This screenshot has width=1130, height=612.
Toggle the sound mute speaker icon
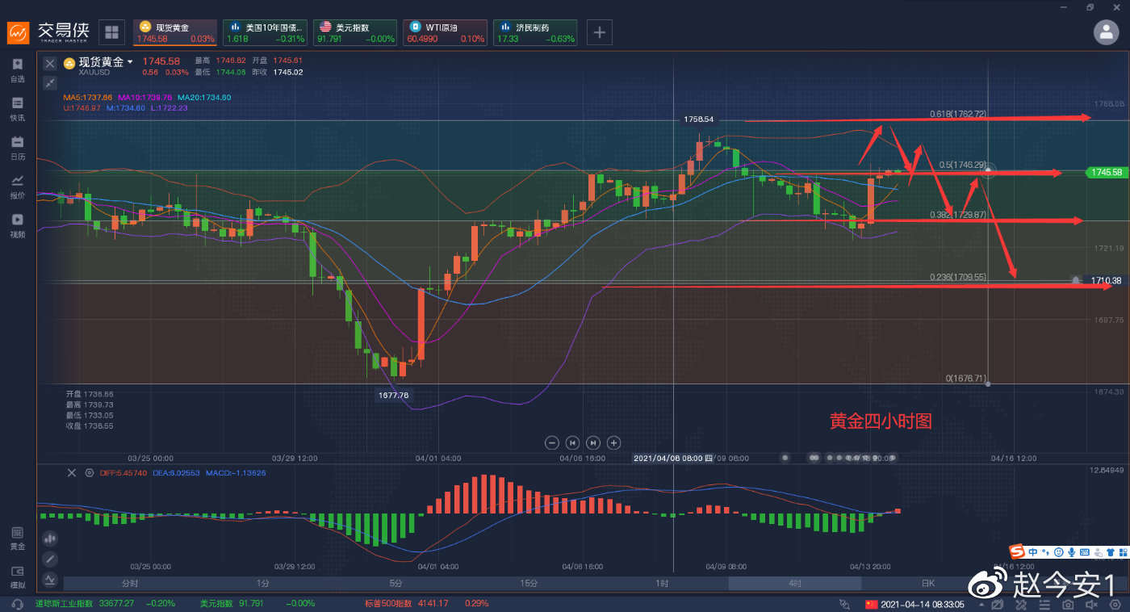(1091, 604)
